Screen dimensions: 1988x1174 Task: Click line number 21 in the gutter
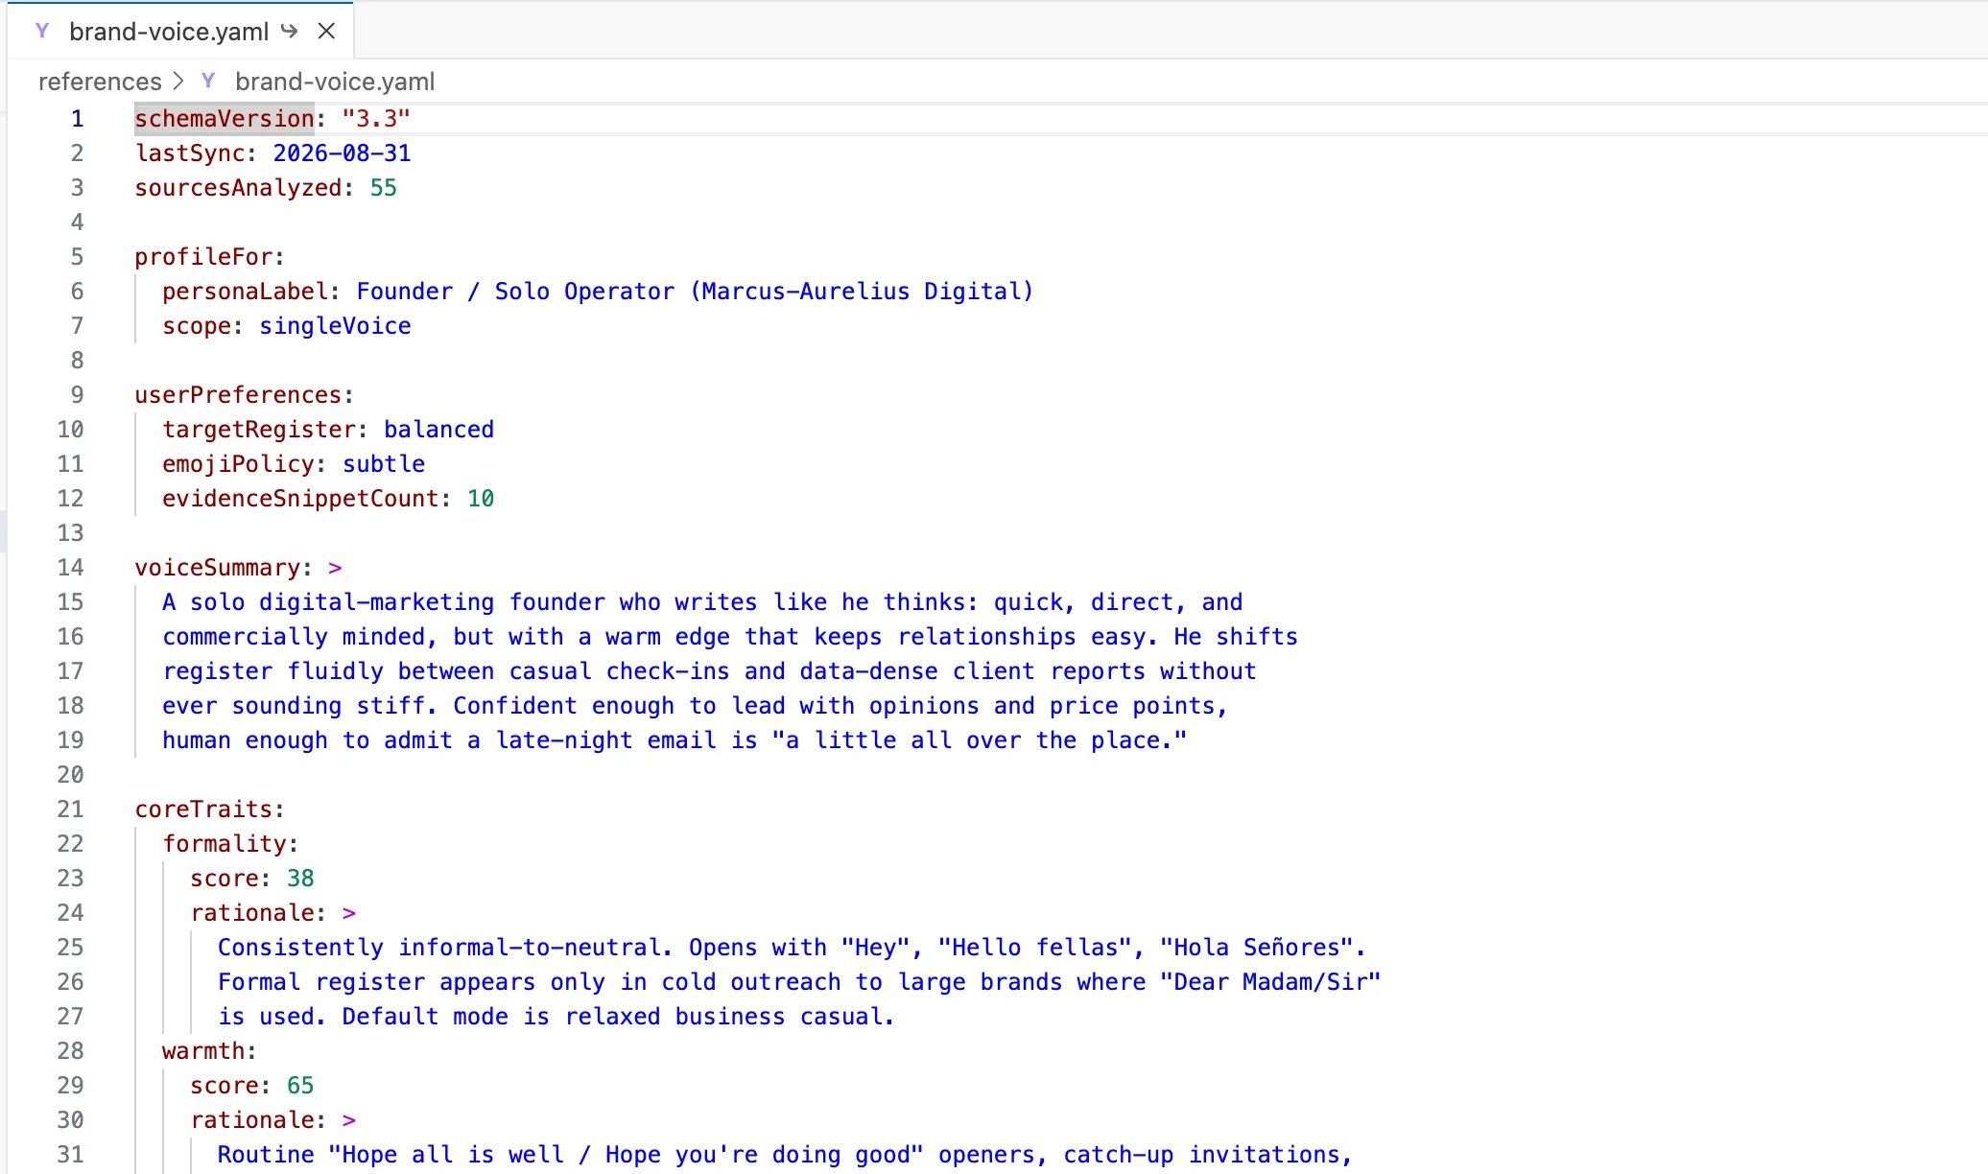pos(70,810)
